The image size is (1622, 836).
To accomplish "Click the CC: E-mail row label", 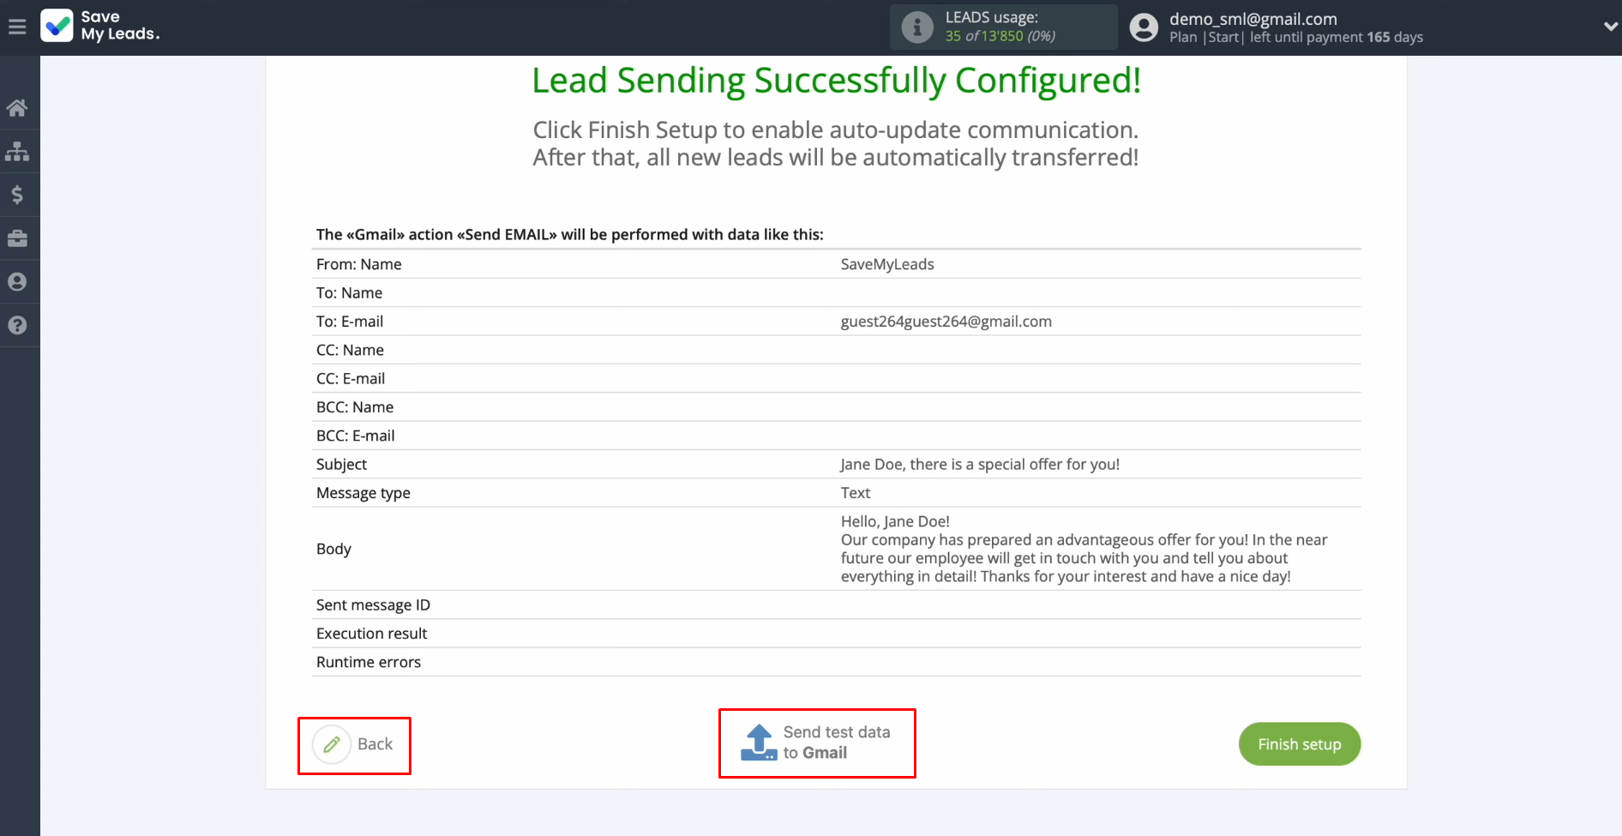I will tap(351, 379).
